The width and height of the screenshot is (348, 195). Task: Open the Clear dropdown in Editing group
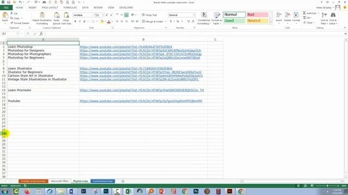pyautogui.click(x=309, y=23)
